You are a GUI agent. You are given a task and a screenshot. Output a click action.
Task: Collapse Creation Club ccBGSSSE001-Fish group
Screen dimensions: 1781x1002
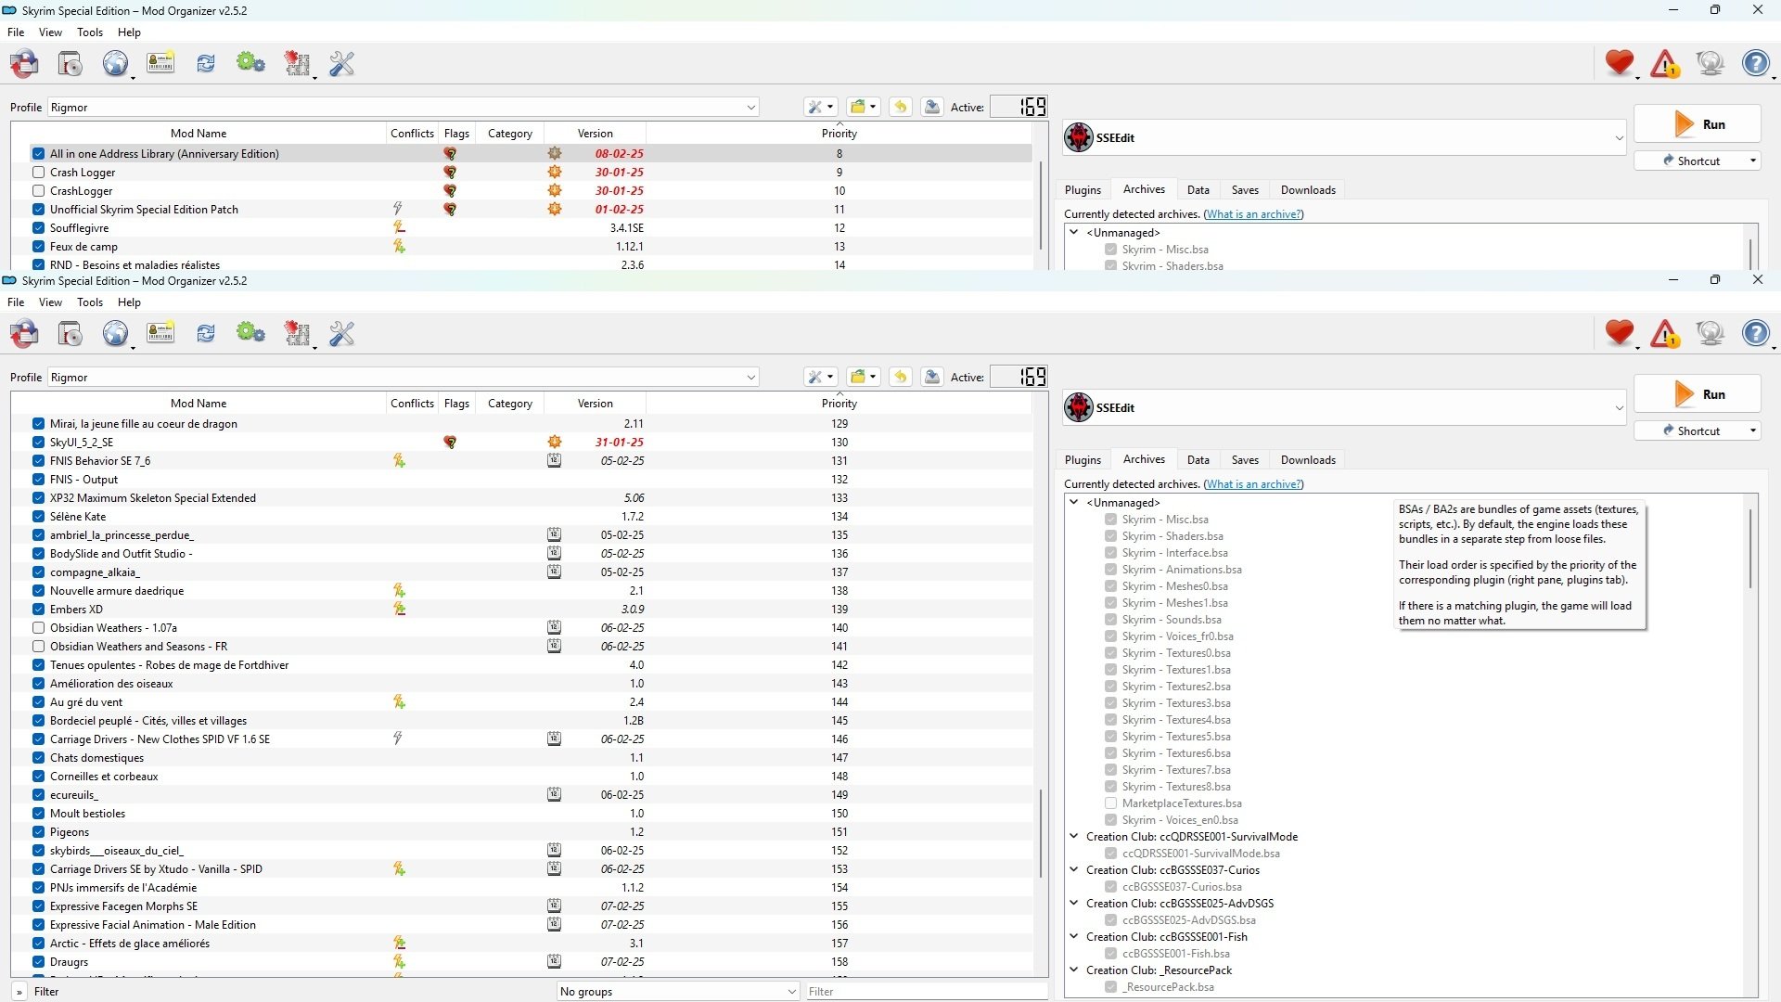point(1074,936)
